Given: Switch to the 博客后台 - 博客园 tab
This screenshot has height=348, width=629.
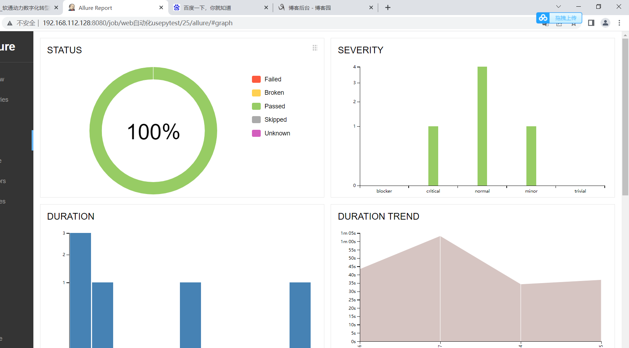Looking at the screenshot, I should [325, 8].
